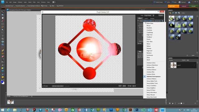Image resolution: width=199 pixels, height=112 pixels.
Task: Show filters category in Effects panel
Action: point(170,13)
